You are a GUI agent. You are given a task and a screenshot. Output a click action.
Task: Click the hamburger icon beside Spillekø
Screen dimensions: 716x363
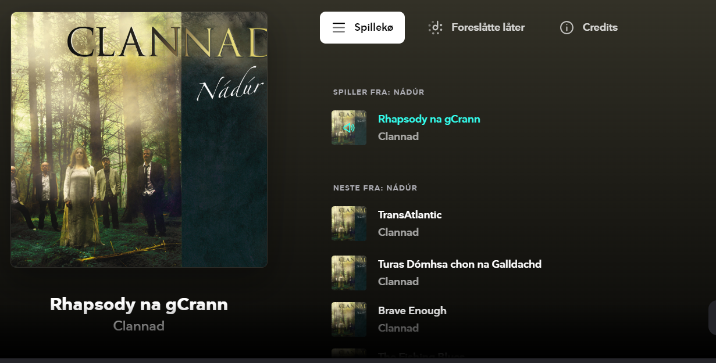point(339,27)
